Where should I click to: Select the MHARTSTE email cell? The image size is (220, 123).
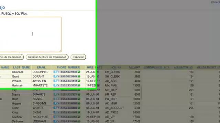[40, 85]
